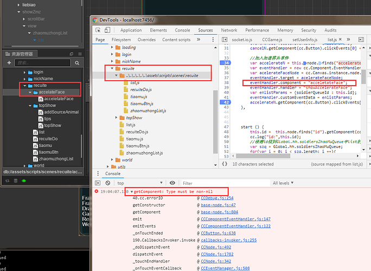Switch to the Network tab
Screen dimensions: 371x271
pos(229,30)
